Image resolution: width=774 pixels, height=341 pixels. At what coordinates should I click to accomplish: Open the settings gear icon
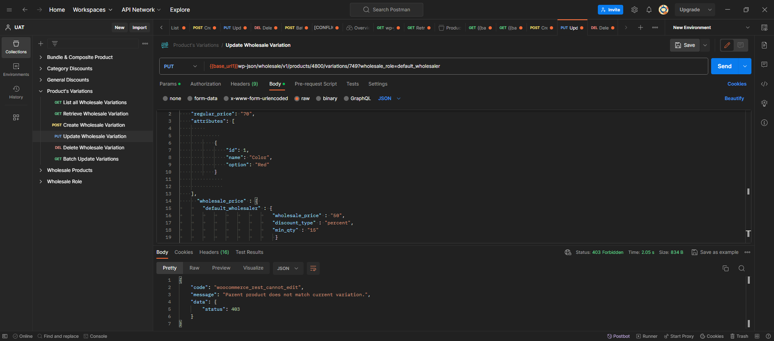[x=635, y=10]
